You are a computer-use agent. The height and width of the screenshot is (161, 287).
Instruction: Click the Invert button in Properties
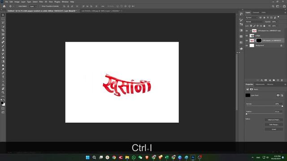click(x=274, y=129)
